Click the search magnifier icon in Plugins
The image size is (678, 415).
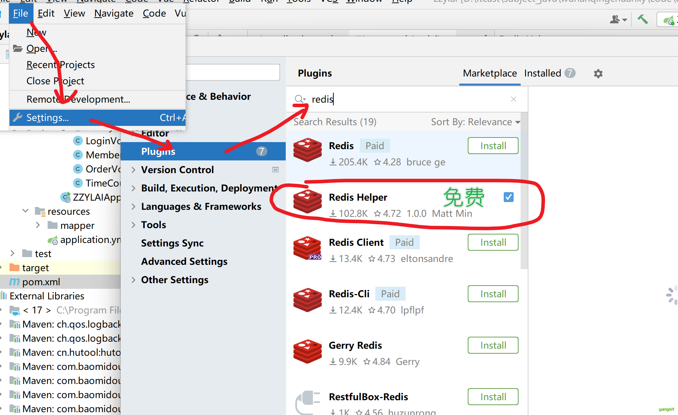299,99
